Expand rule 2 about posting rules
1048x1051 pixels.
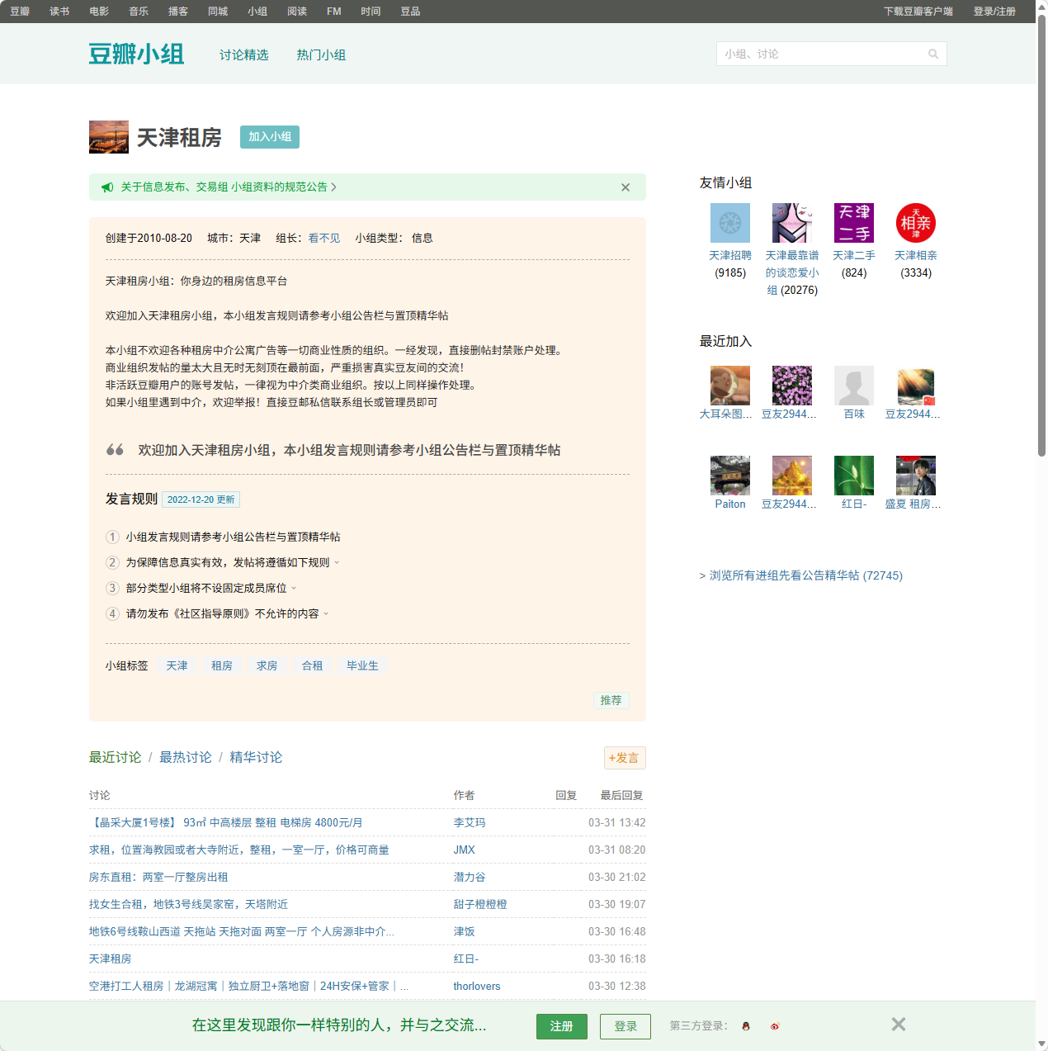pos(337,563)
